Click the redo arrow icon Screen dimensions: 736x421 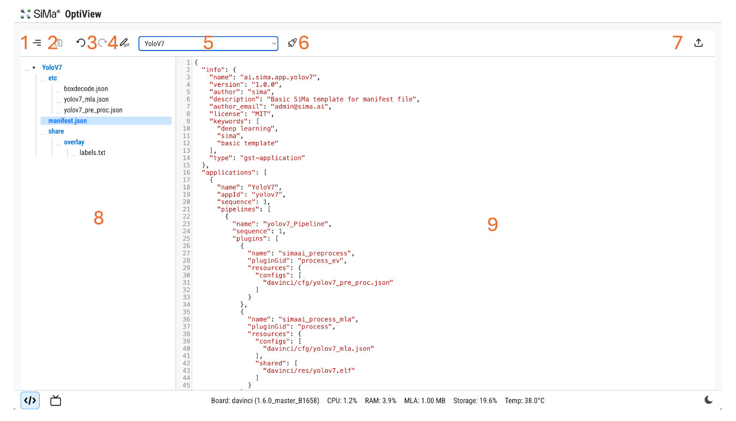[102, 43]
